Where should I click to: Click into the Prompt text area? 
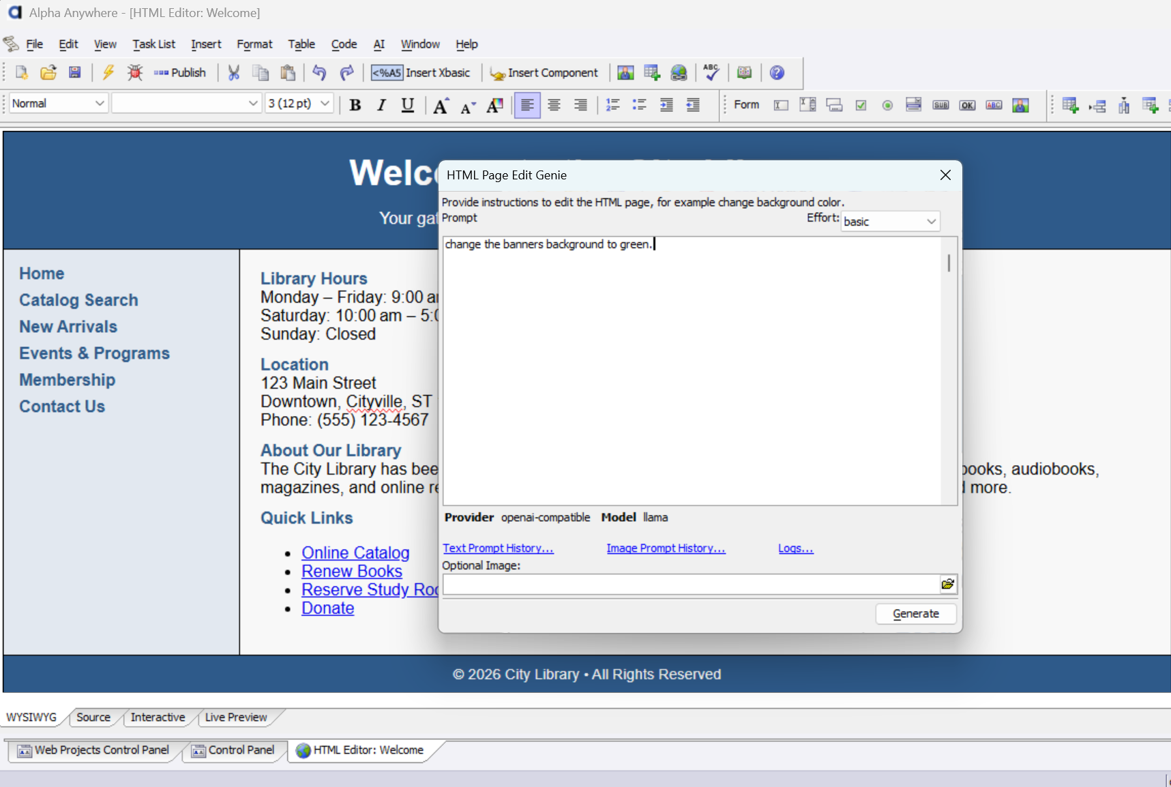tap(692, 371)
